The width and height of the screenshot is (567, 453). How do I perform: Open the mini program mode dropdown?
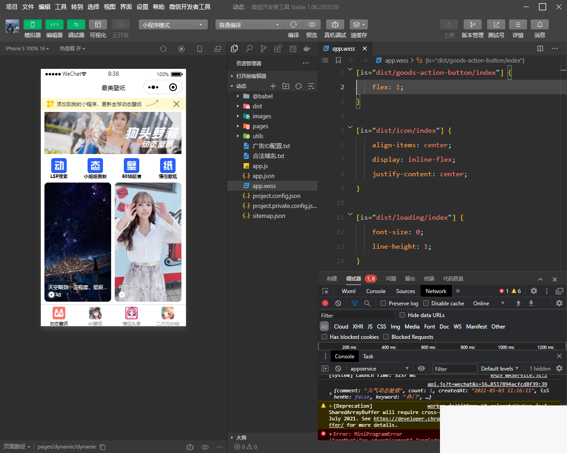173,24
